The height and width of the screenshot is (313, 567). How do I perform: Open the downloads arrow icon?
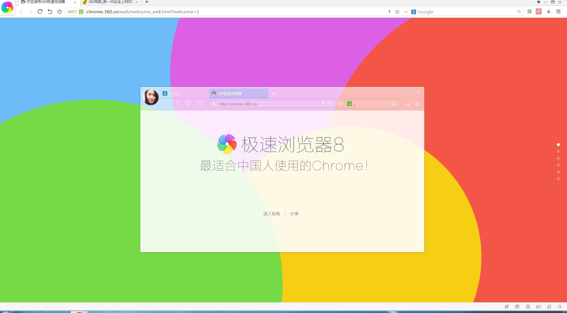tap(549, 12)
